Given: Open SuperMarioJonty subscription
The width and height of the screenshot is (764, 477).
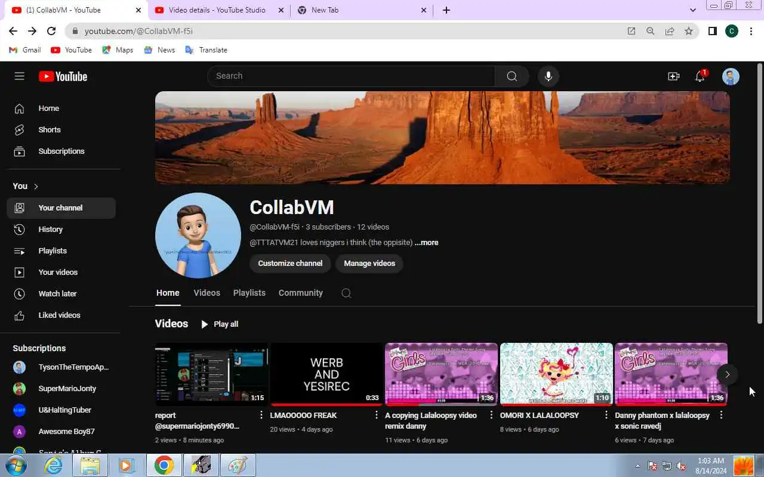Looking at the screenshot, I should [x=61, y=389].
